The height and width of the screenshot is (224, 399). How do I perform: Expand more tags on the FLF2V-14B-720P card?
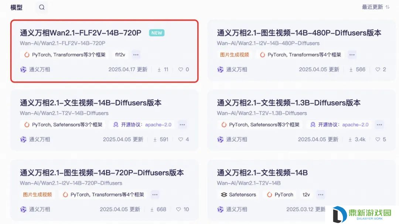point(136,55)
